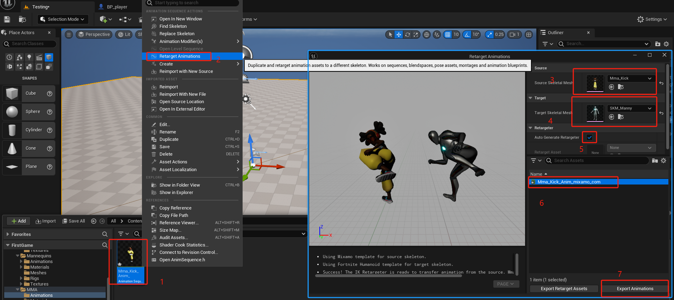Click the surface snapping icon in viewport toolbar

tap(437, 35)
